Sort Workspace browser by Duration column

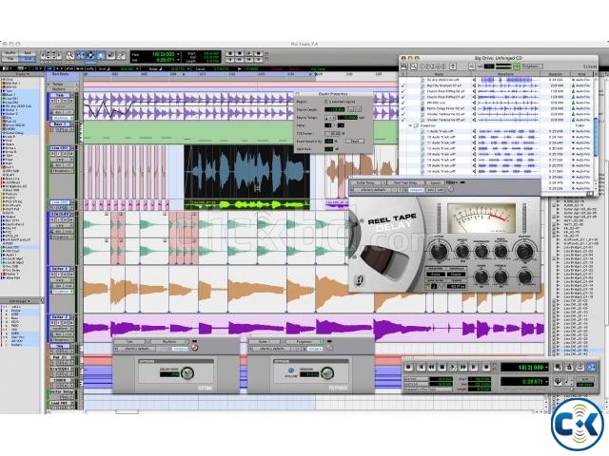coord(556,74)
